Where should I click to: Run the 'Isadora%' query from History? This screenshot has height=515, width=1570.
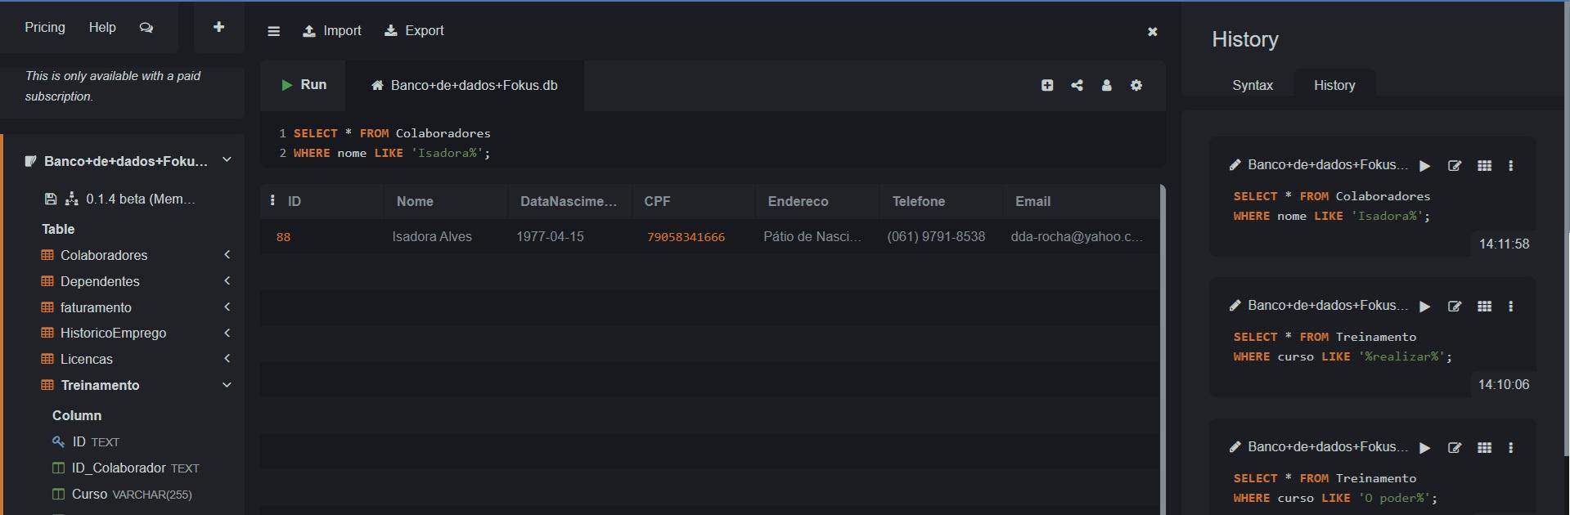pyautogui.click(x=1425, y=166)
